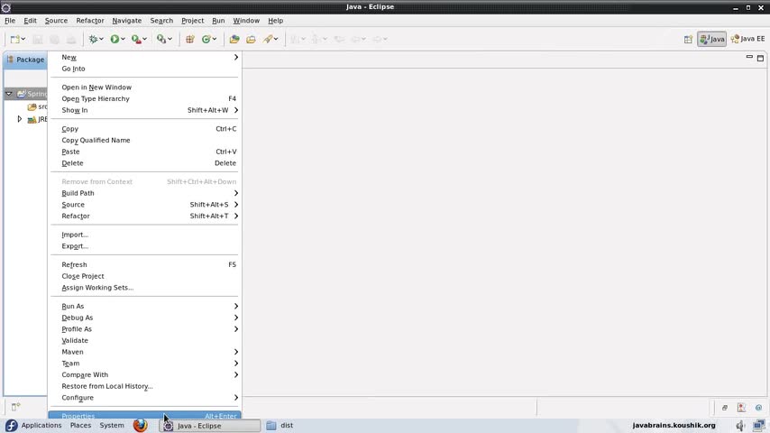Viewport: 770px width, 433px height.
Task: Choose Restore from Local History...
Action: click(x=144, y=386)
